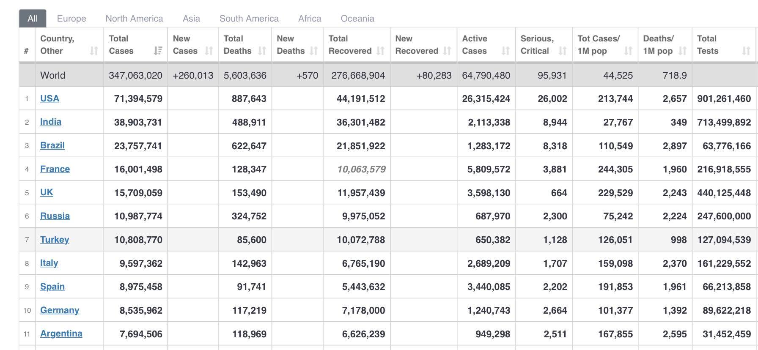Image resolution: width=758 pixels, height=350 pixels.
Task: Select France total cases 16,001,498
Action: pos(138,170)
